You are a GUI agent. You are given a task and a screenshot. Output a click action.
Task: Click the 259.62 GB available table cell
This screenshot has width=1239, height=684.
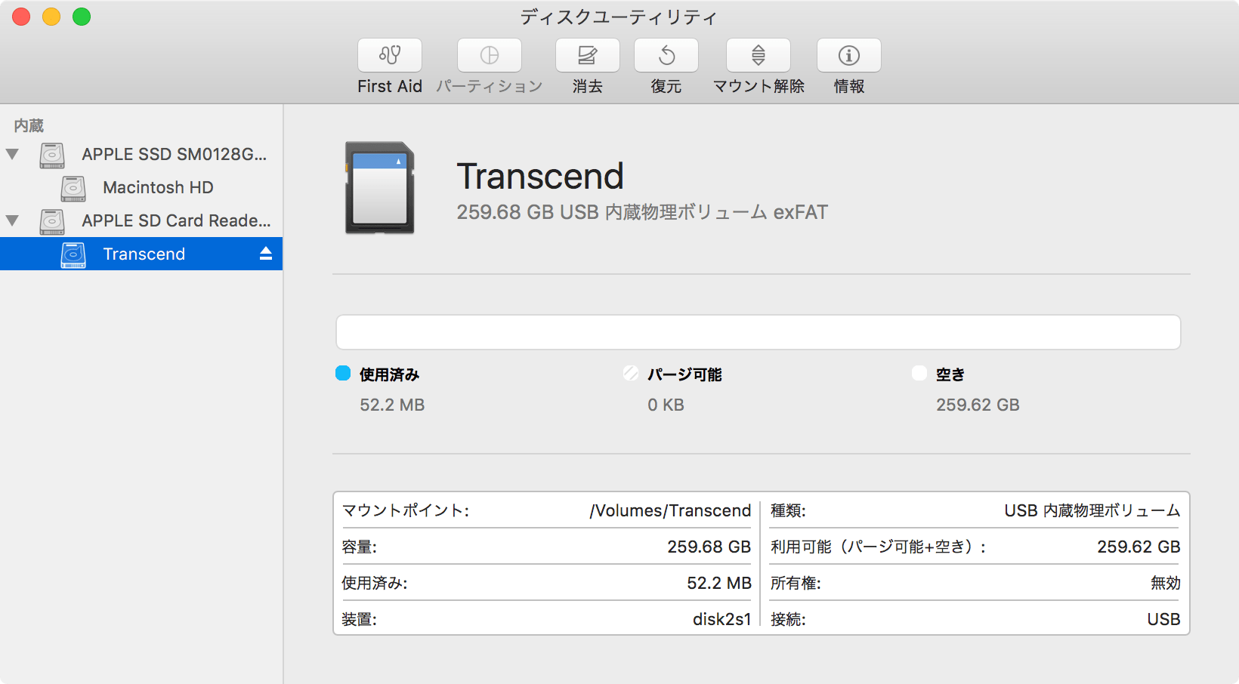pos(1139,547)
